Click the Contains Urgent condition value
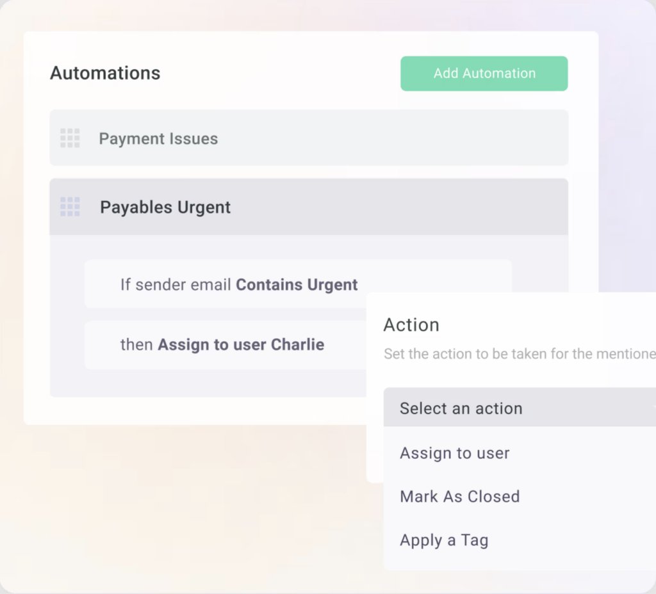 pos(297,285)
